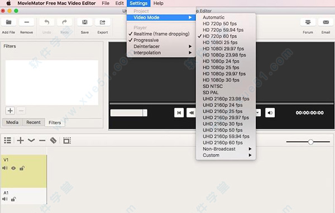Screen dimensions: 335x213
Task: Open the MovieMator Free Mac Video Editor menu
Action: (56, 3)
